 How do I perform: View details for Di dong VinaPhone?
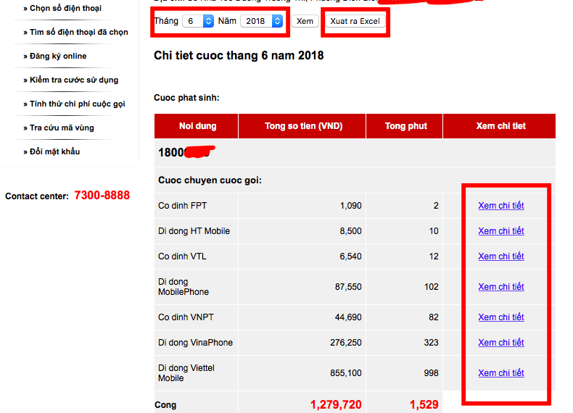click(x=501, y=343)
